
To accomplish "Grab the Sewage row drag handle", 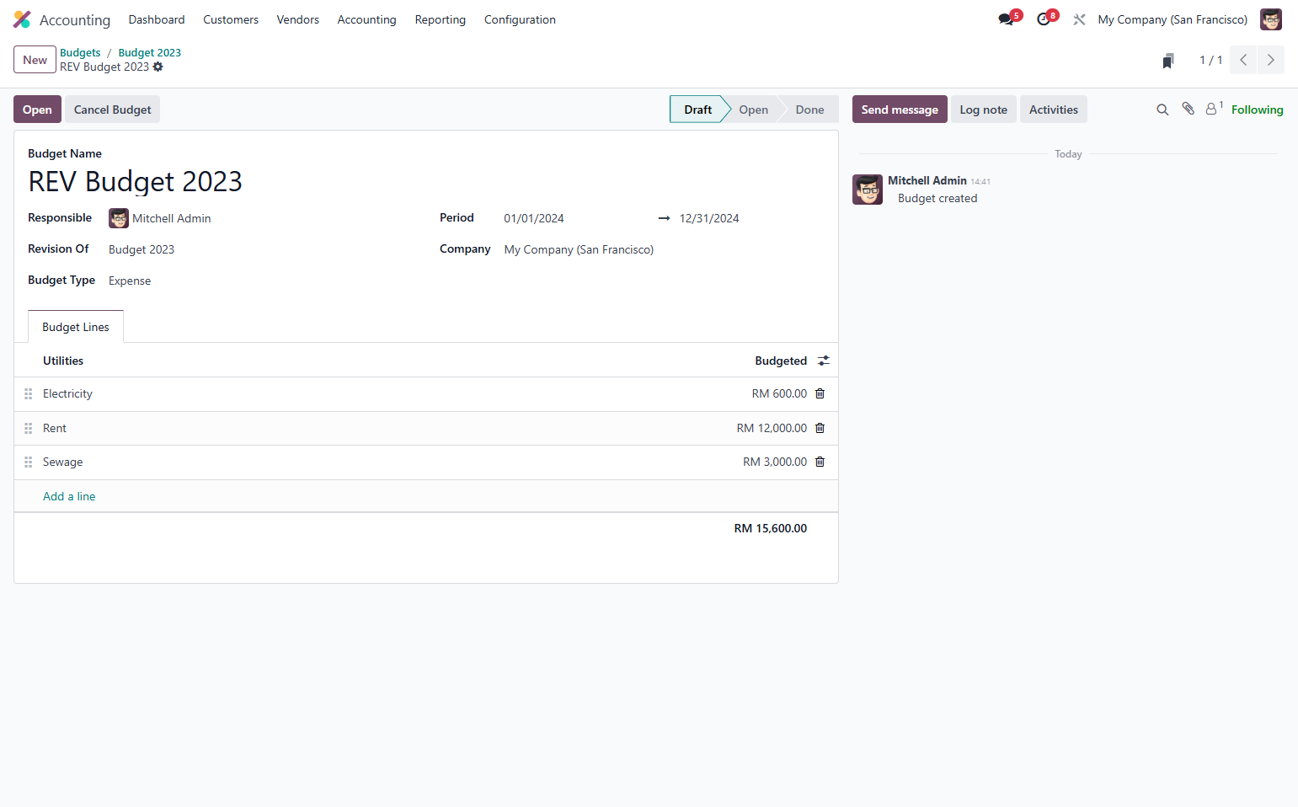I will 29,462.
